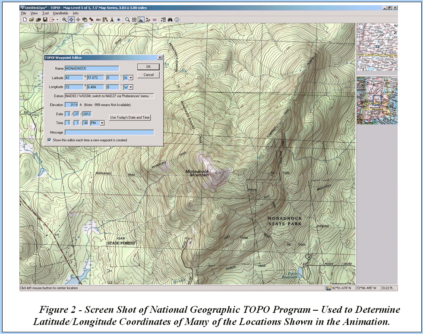Click Cancel in the Waypoint Editor
This screenshot has height=334, width=423.
point(148,75)
